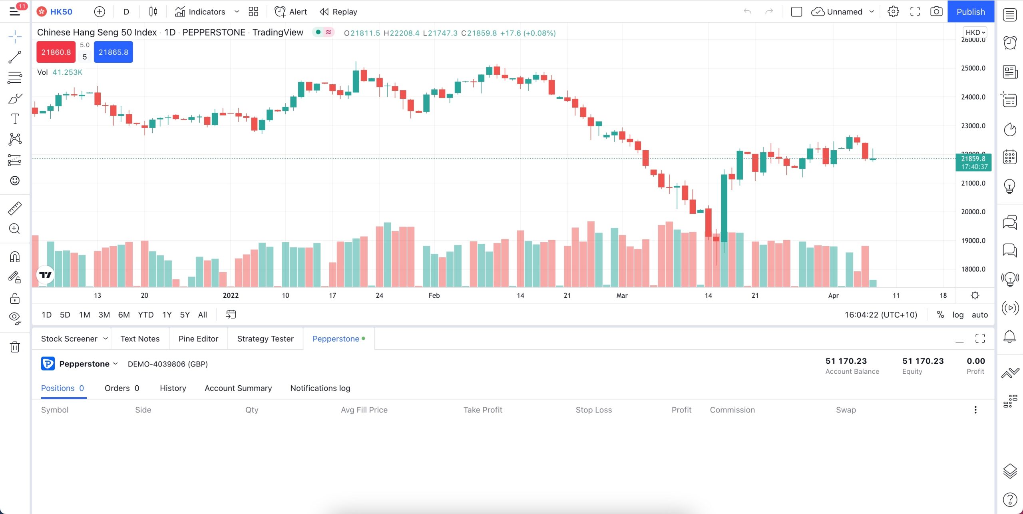The height and width of the screenshot is (514, 1023).
Task: Expand the Unnamed layout dropdown
Action: pos(872,12)
